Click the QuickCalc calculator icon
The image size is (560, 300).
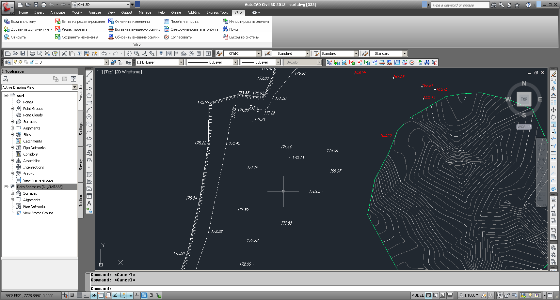199,53
